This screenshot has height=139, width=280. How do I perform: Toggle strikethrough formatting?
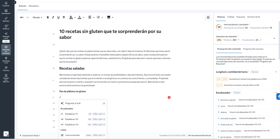click(64, 17)
